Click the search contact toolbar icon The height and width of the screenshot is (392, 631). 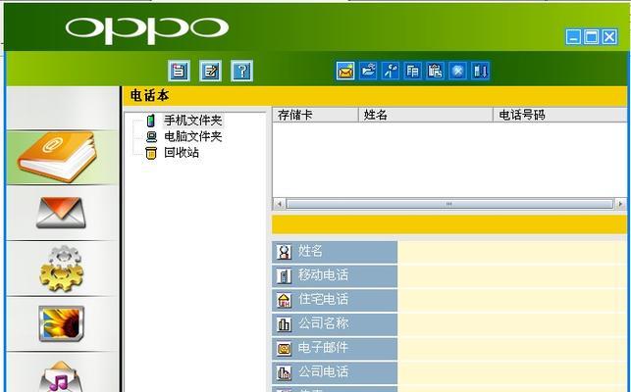[x=391, y=71]
